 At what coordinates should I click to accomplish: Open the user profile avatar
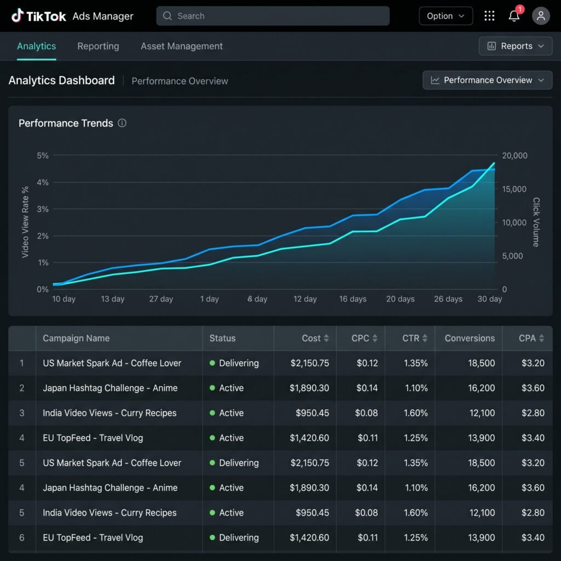coord(541,16)
